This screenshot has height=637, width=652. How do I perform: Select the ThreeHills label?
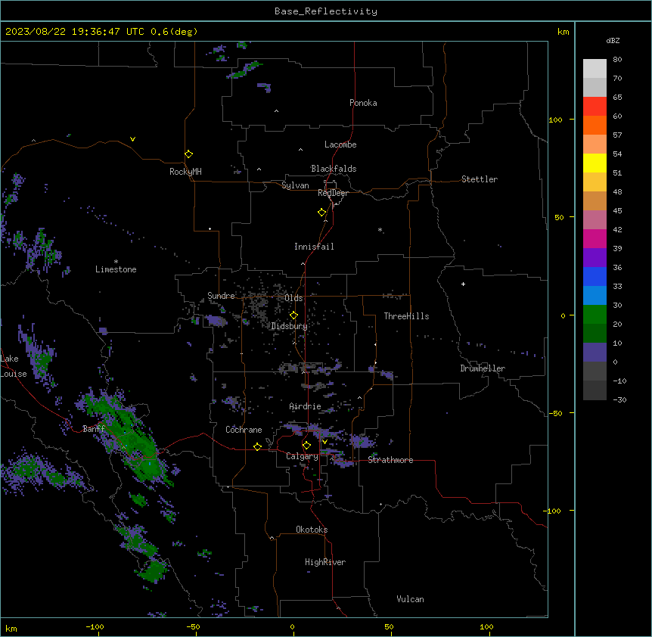pyautogui.click(x=406, y=316)
